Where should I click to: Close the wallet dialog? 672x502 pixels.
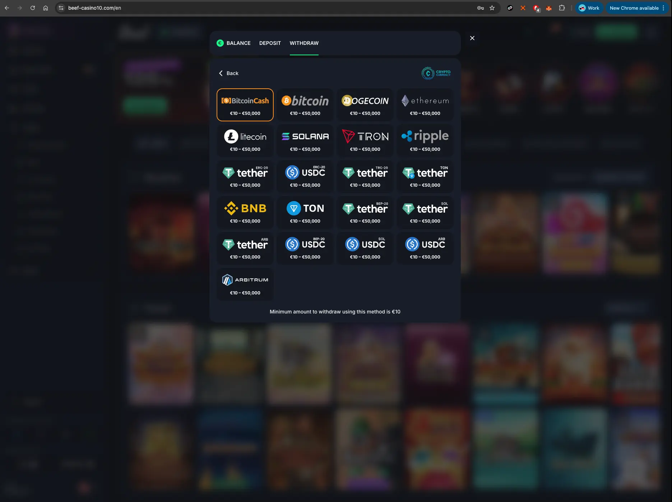point(472,38)
